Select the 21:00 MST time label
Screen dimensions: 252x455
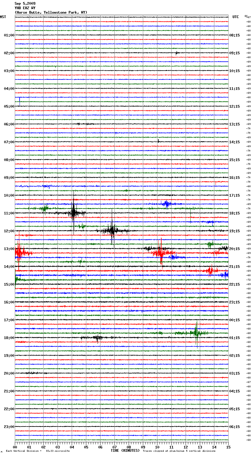(9, 391)
